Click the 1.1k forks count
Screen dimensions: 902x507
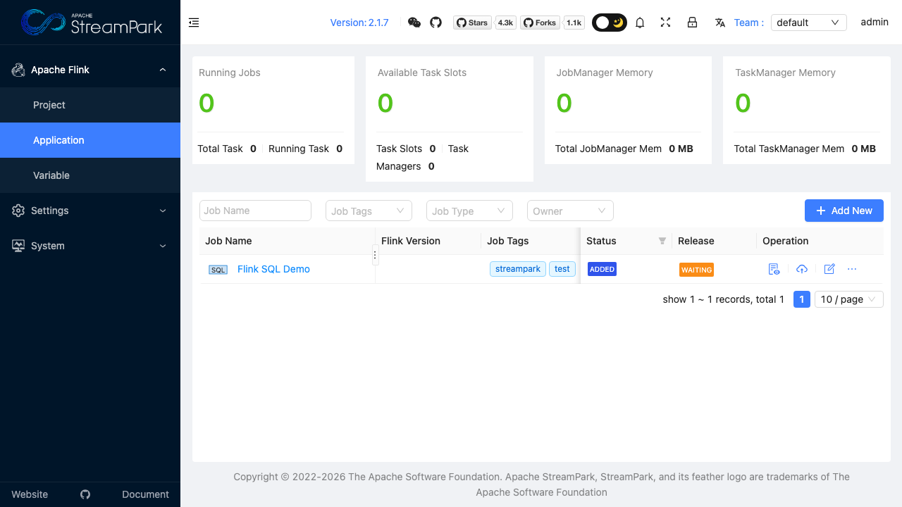click(574, 23)
